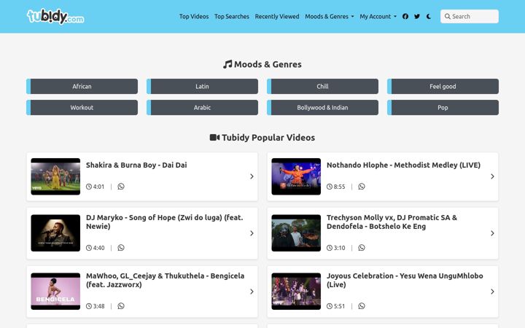Share Shakira & Burna Boy video on WhatsApp
The width and height of the screenshot is (525, 328).
(x=121, y=187)
